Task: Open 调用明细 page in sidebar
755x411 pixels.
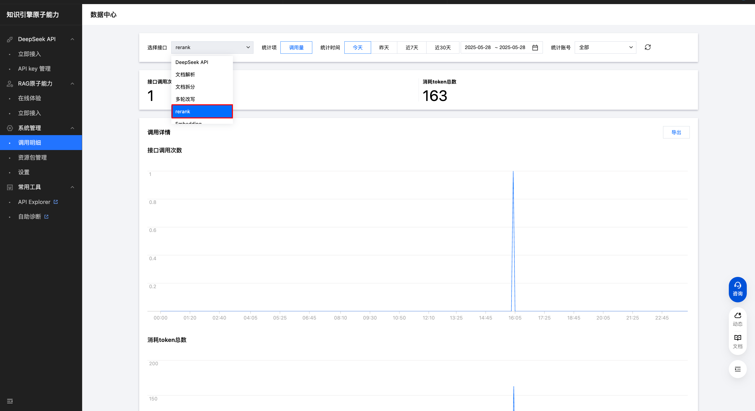Action: (x=41, y=143)
